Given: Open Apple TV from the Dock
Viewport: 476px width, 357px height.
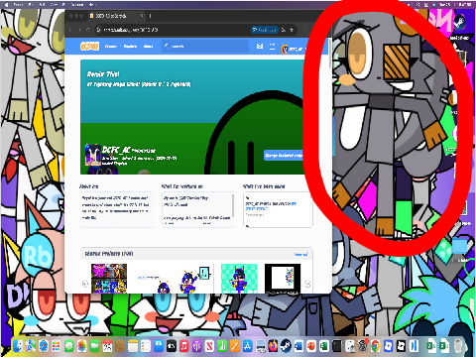Looking at the screenshot, I should (x=172, y=346).
